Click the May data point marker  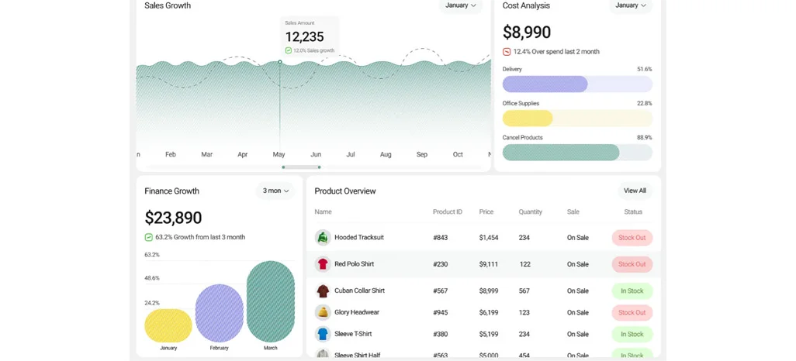(x=280, y=62)
